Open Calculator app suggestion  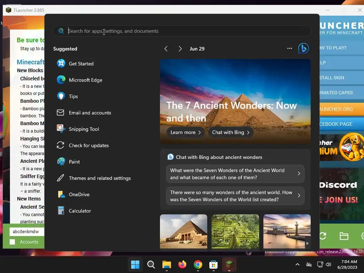pos(74,211)
